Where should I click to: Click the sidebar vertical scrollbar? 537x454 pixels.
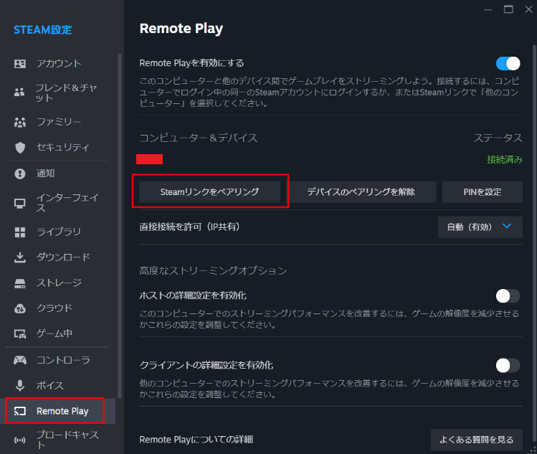coord(120,226)
